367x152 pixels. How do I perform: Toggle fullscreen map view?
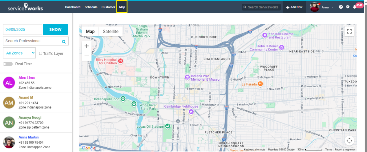(349, 31)
